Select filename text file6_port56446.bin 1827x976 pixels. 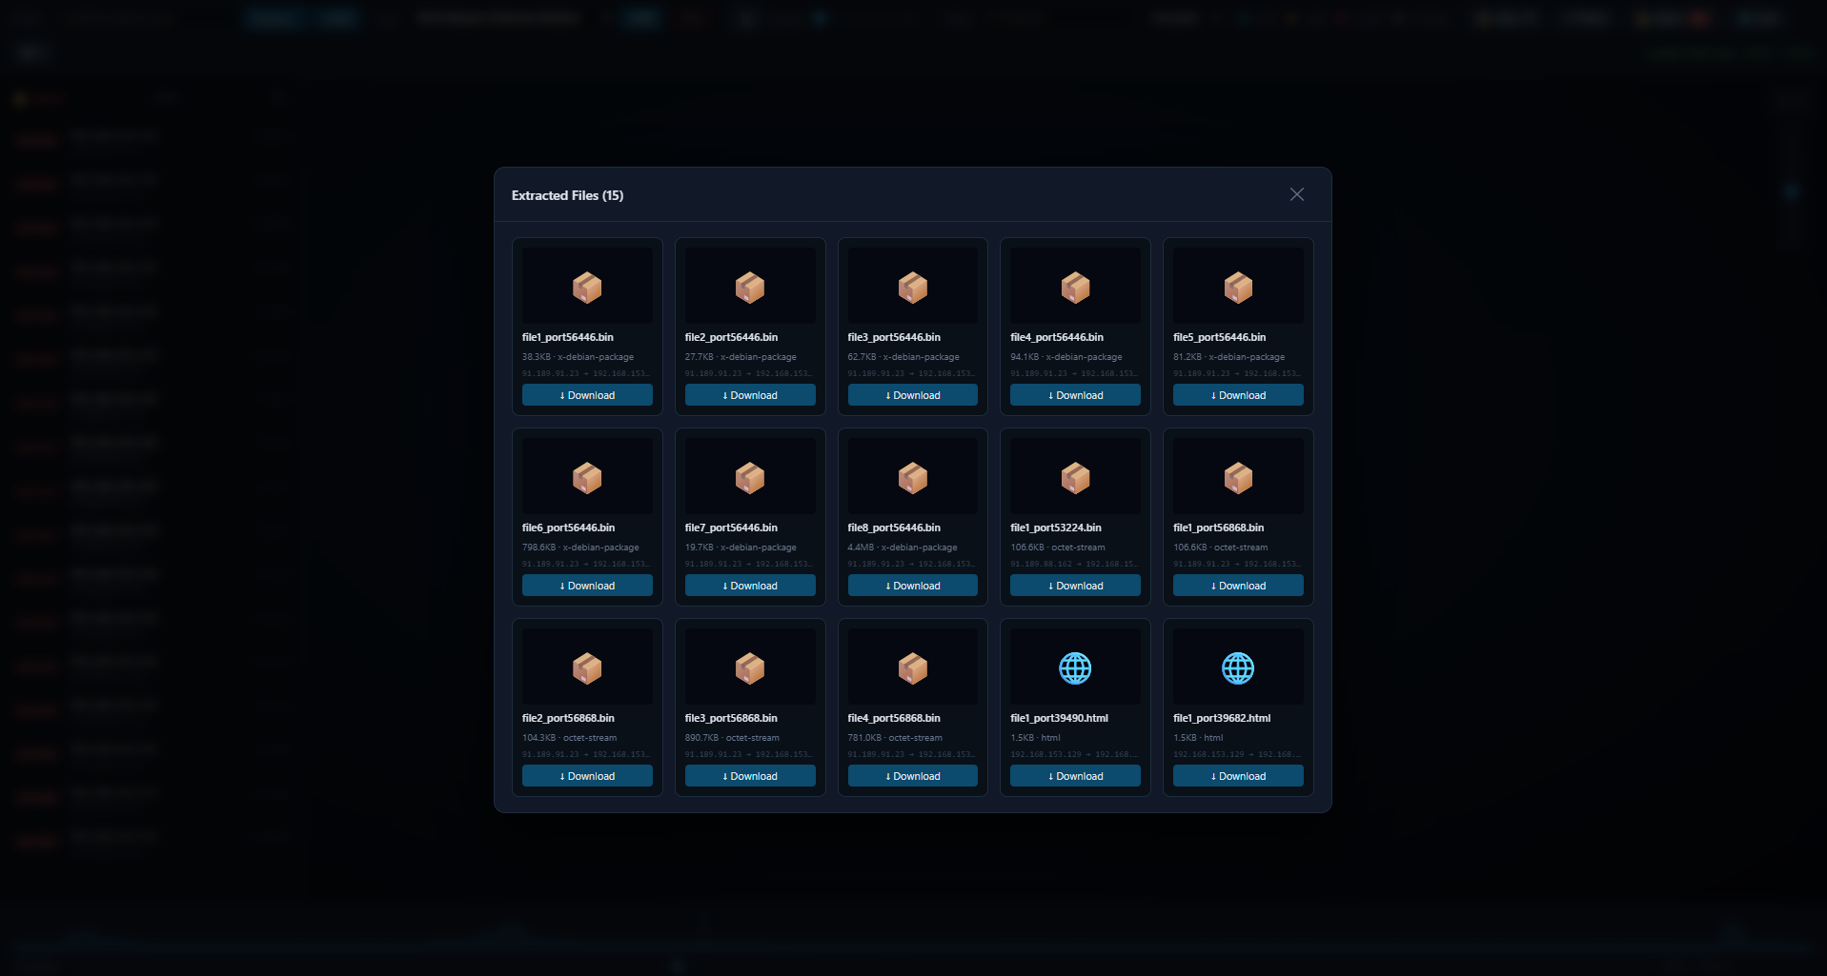[x=569, y=528]
